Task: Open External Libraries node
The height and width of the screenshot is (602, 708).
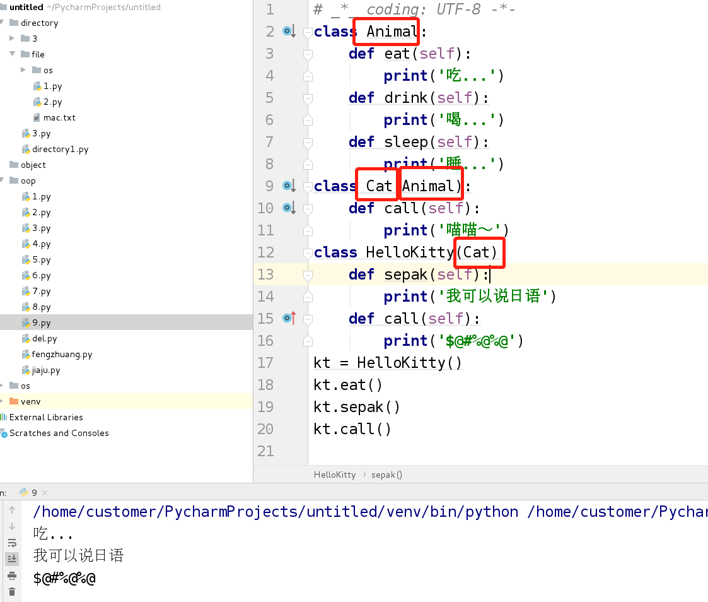Action: pos(42,417)
